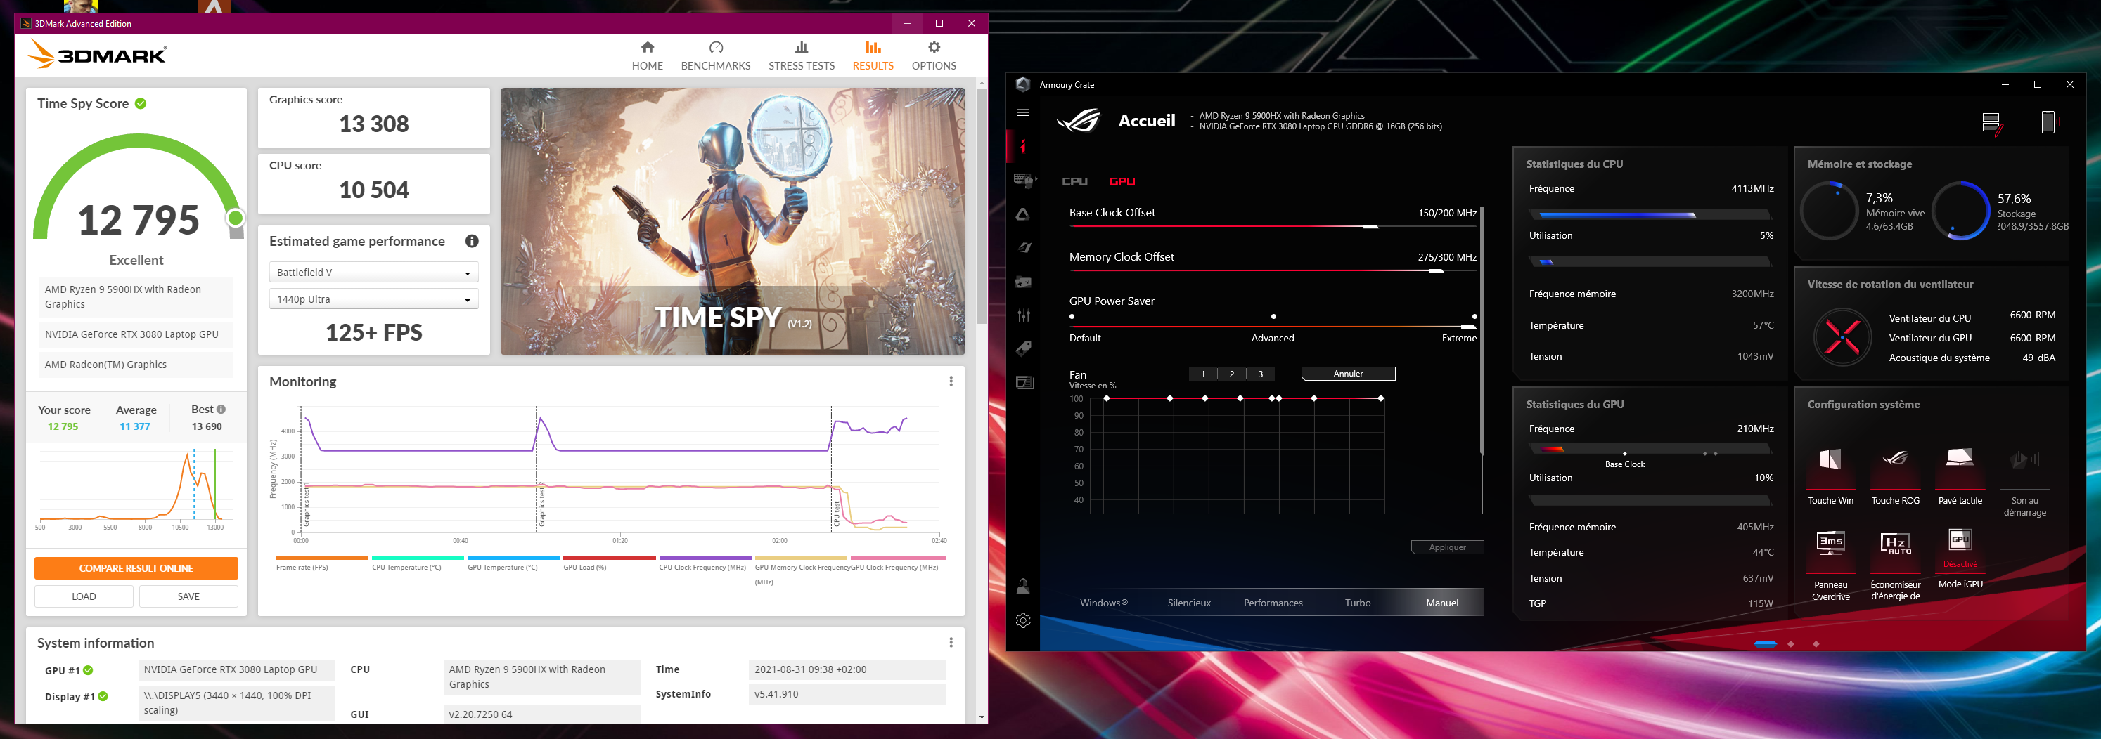Set GPU Power Saver to Default point
Image resolution: width=2101 pixels, height=739 pixels.
click(1072, 316)
